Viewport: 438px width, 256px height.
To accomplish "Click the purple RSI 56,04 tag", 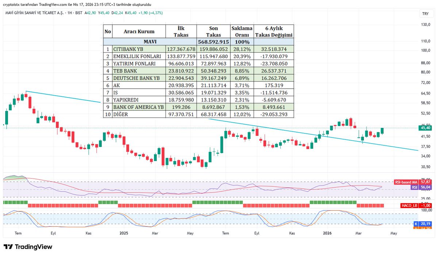I will (x=421, y=187).
